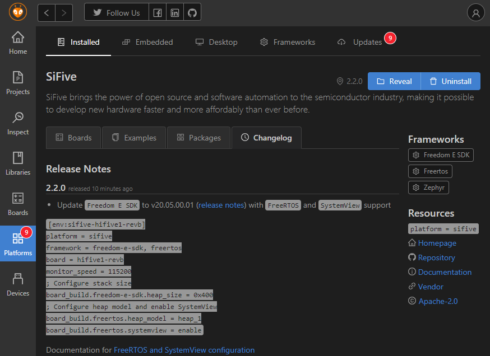The height and width of the screenshot is (356, 490).
Task: Click the '2.2.0' release heading
Action: 56,188
